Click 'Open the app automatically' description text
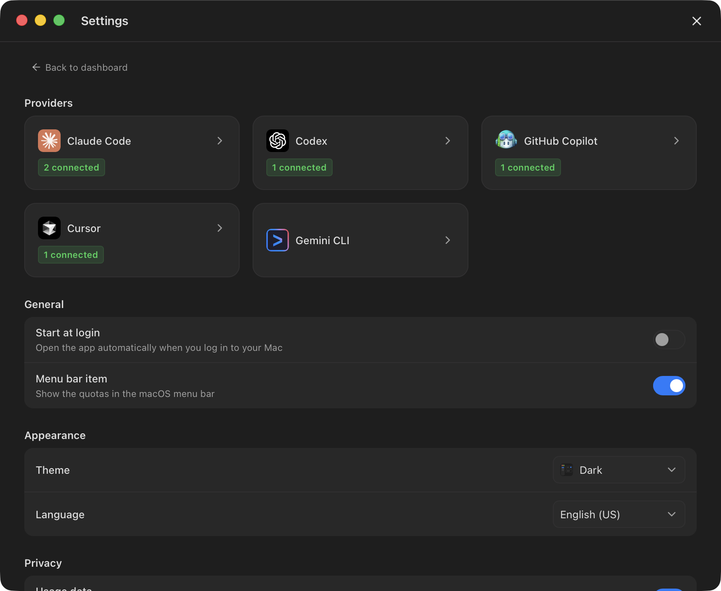The image size is (721, 591). 159,348
